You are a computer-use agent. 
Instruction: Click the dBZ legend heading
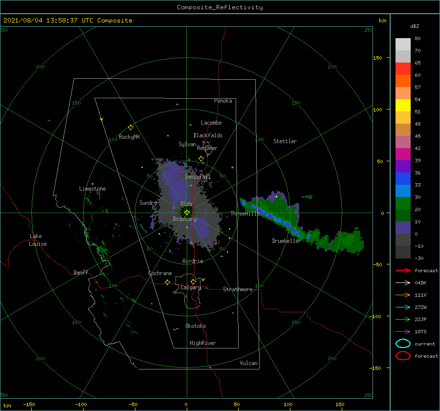click(415, 26)
